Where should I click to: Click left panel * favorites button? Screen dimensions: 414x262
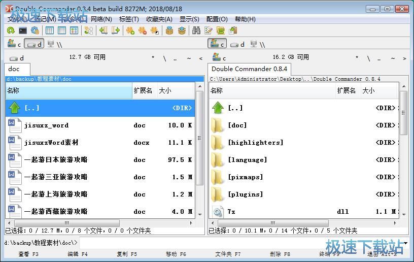(x=153, y=58)
